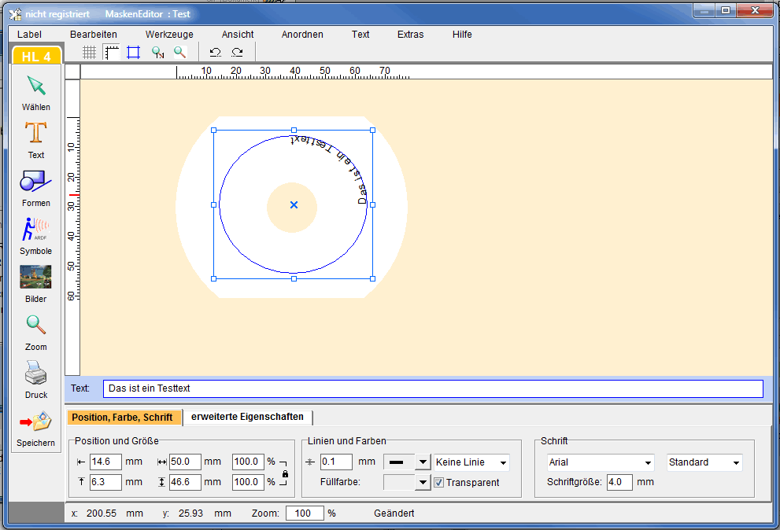Click the magnifier icon in top toolbar
The height and width of the screenshot is (530, 780).
point(180,52)
